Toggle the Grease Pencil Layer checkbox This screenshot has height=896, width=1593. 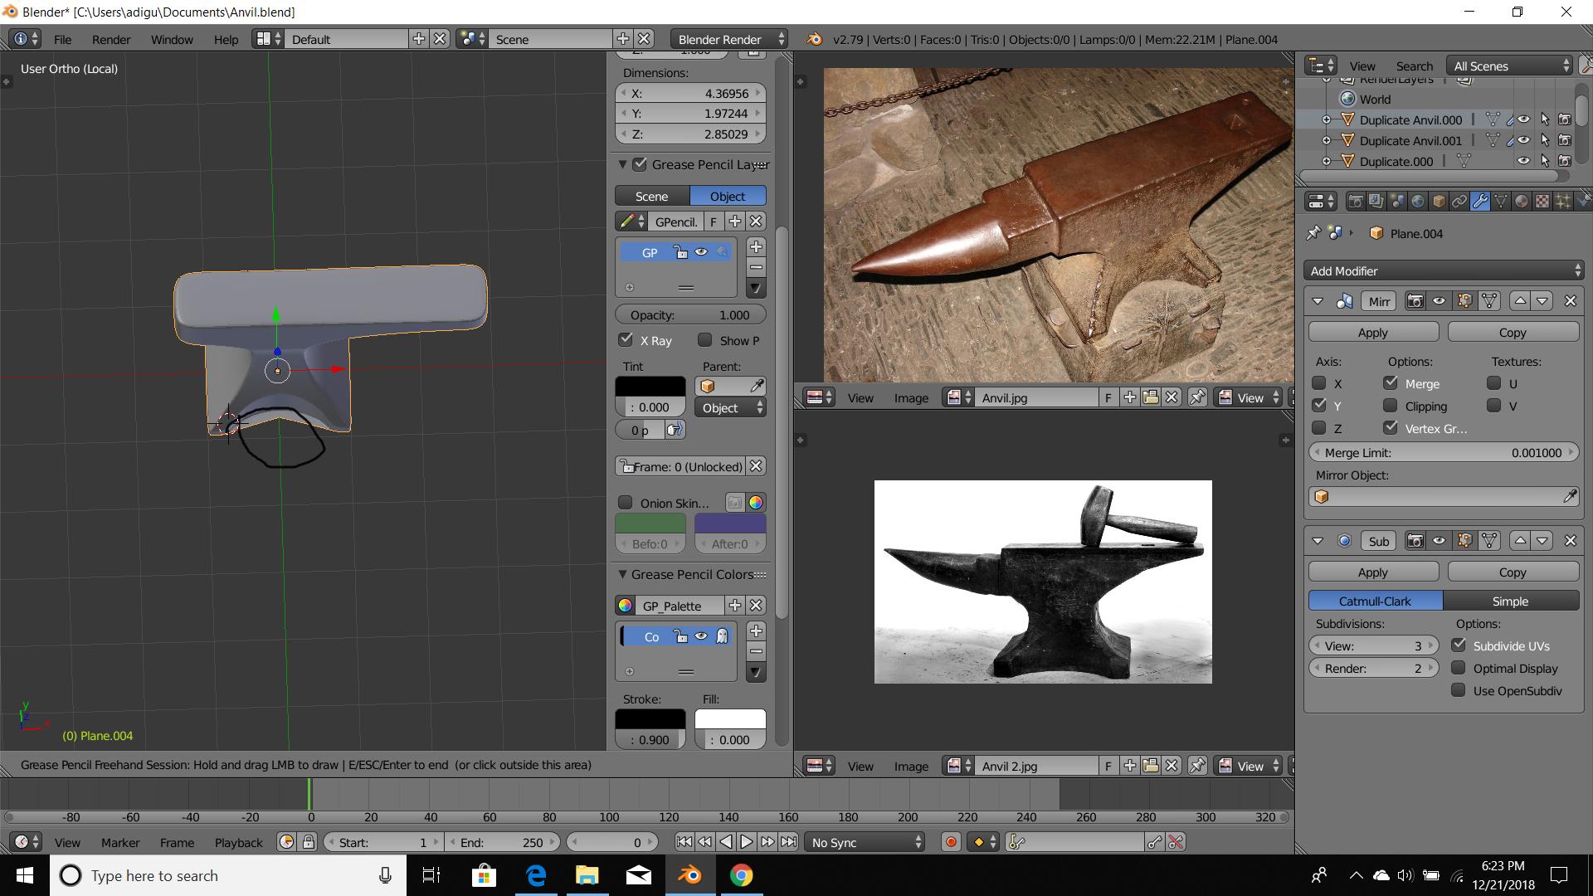640,164
